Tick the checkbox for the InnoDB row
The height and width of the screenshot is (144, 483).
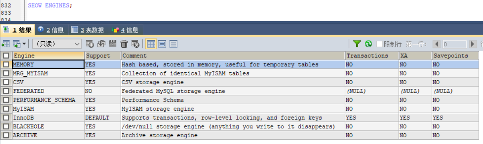6,118
